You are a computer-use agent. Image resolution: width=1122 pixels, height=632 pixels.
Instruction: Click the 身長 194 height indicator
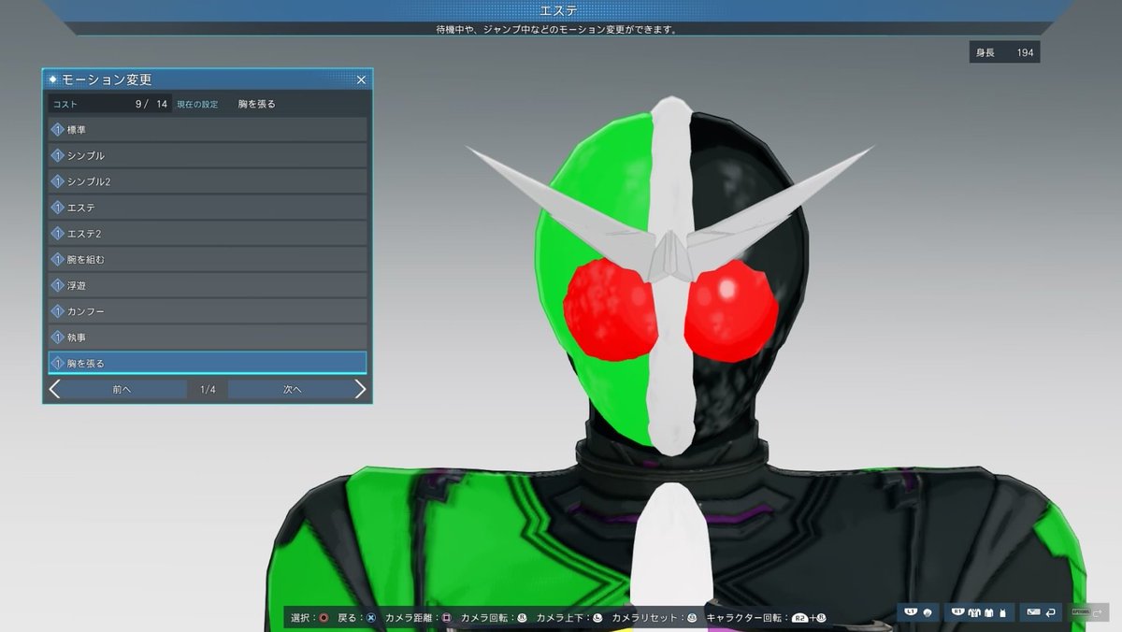tap(1004, 53)
